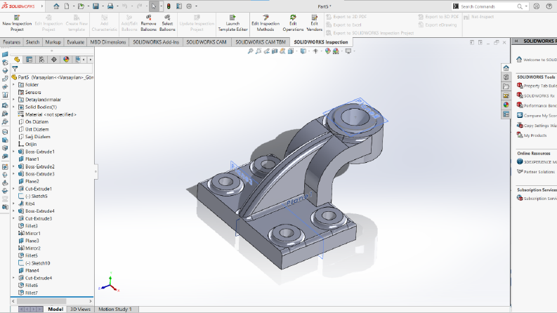Select Material <not specified> item
This screenshot has height=313, width=557.
tap(51, 114)
